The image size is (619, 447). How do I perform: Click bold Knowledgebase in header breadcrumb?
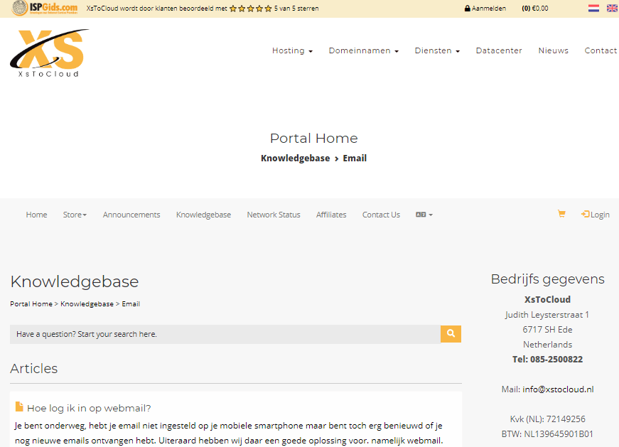296,158
